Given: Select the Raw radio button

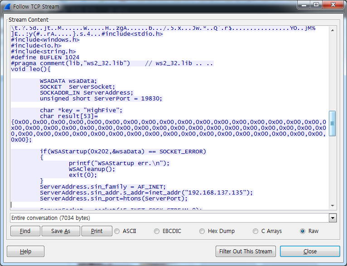Looking at the screenshot, I should 303,231.
